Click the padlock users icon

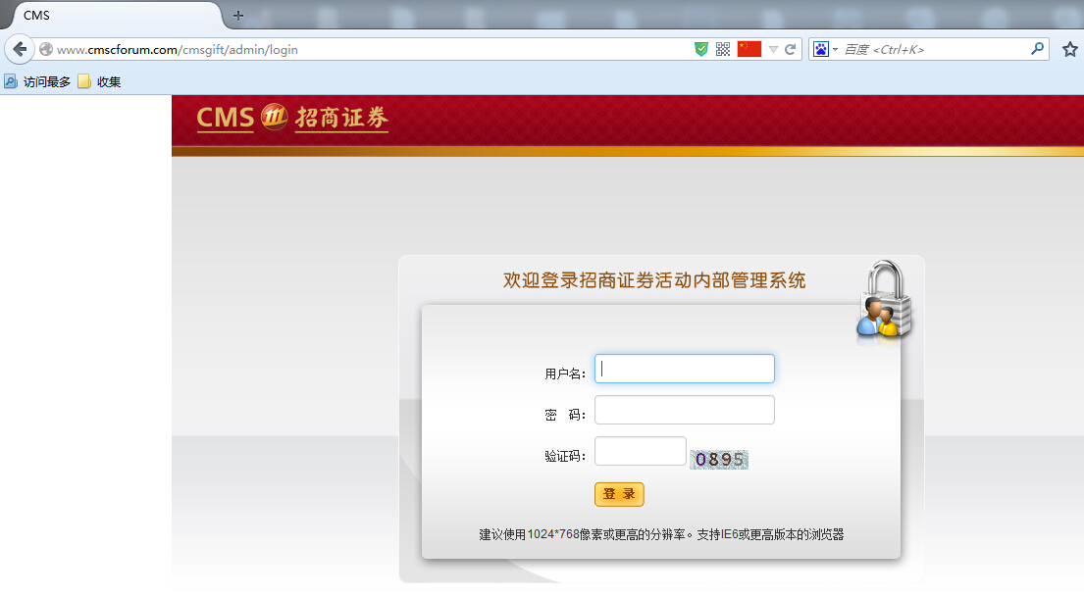click(884, 299)
